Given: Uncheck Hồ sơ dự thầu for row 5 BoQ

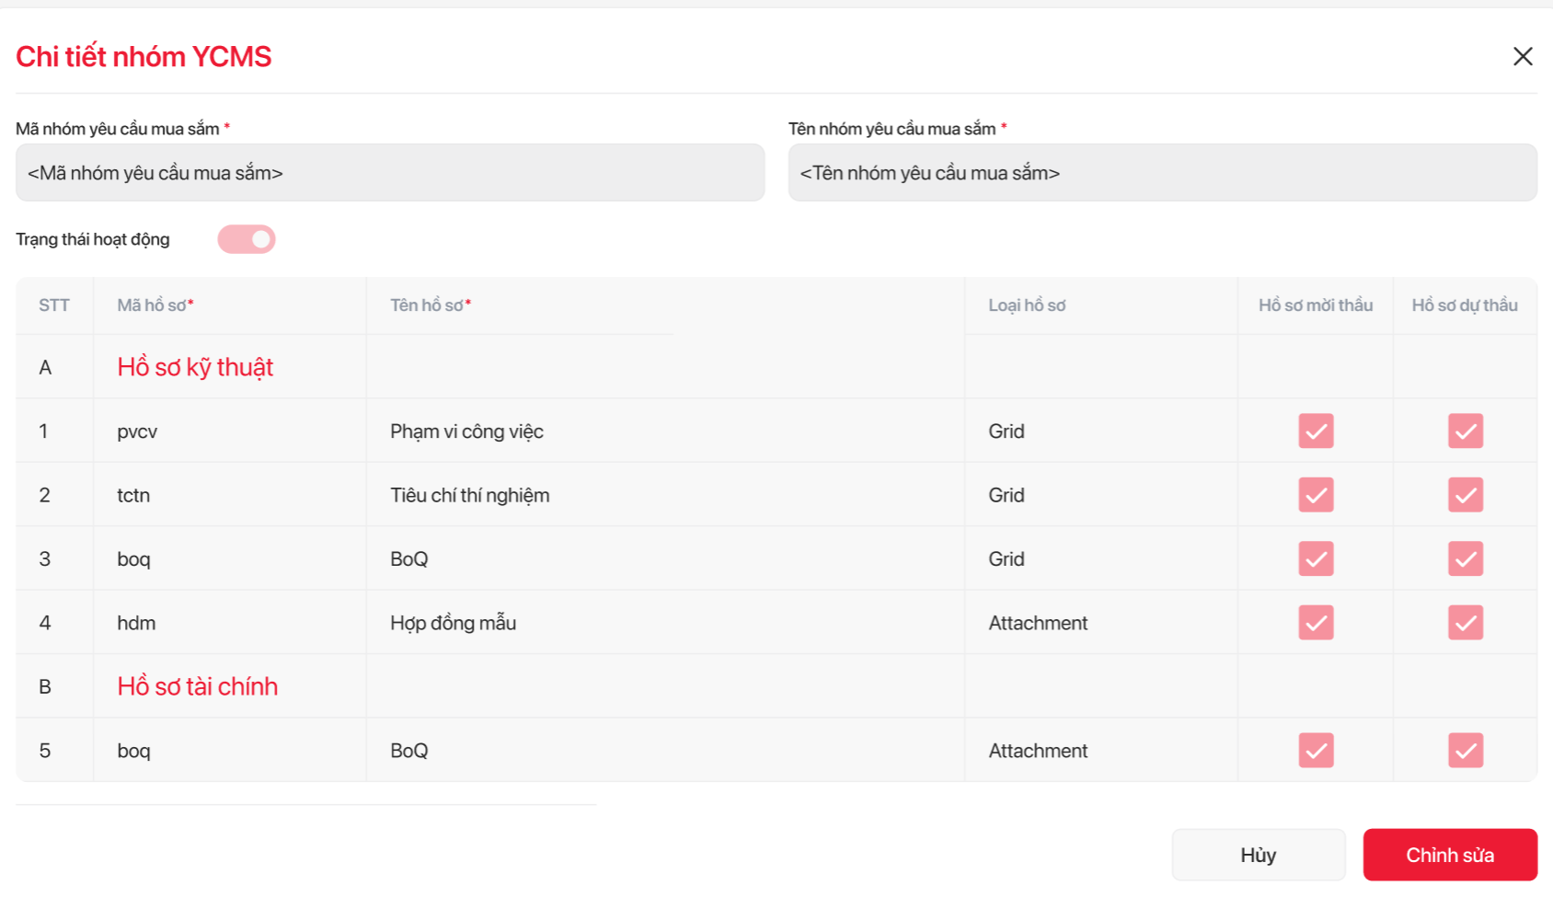Looking at the screenshot, I should 1465,751.
